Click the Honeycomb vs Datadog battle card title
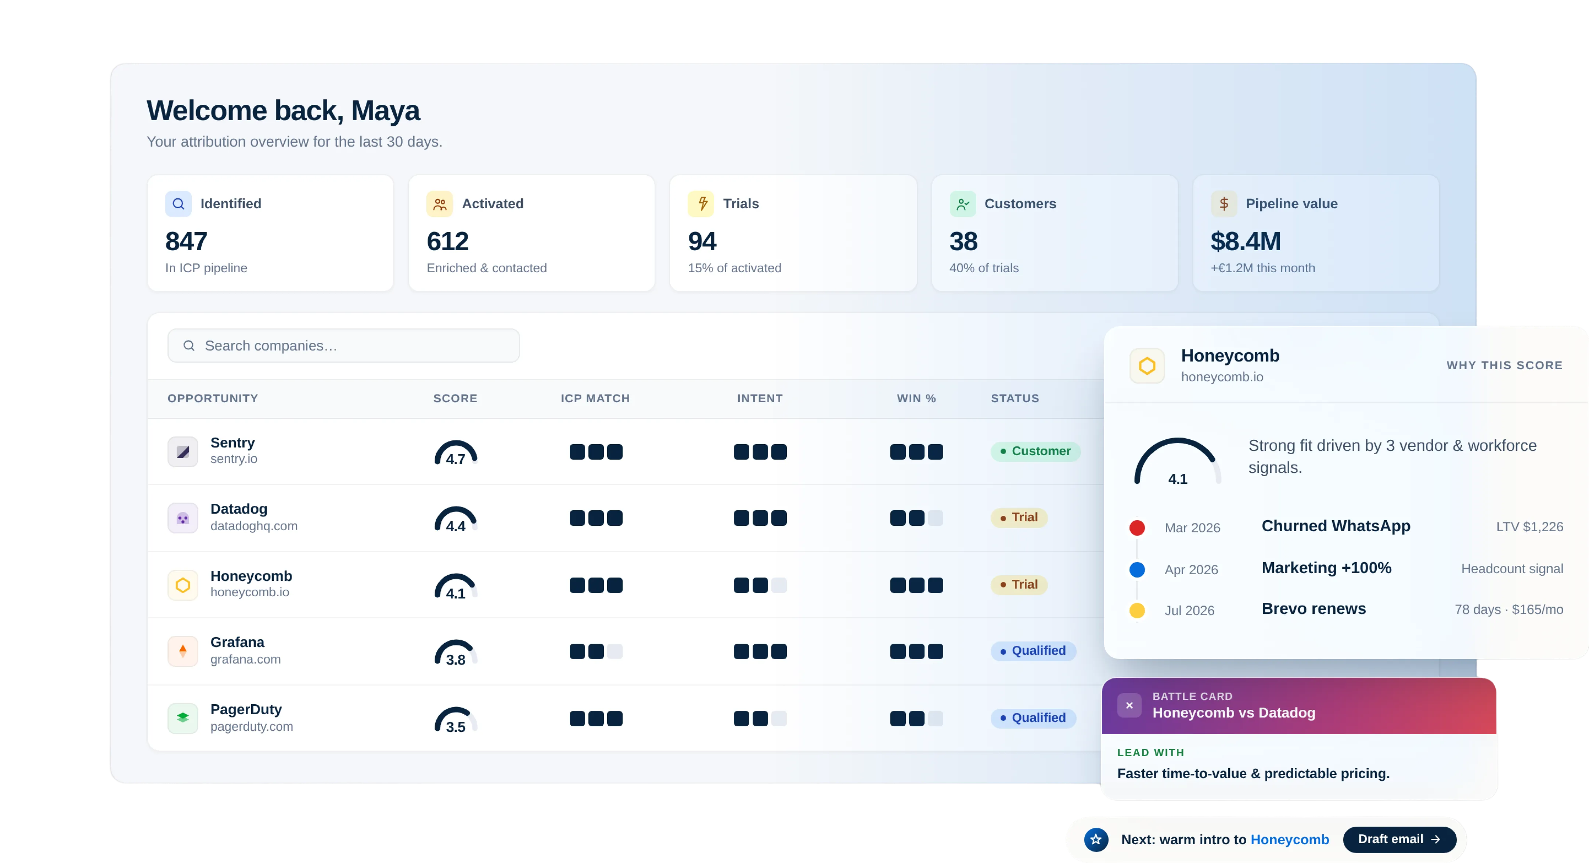This screenshot has height=863, width=1589. tap(1234, 713)
